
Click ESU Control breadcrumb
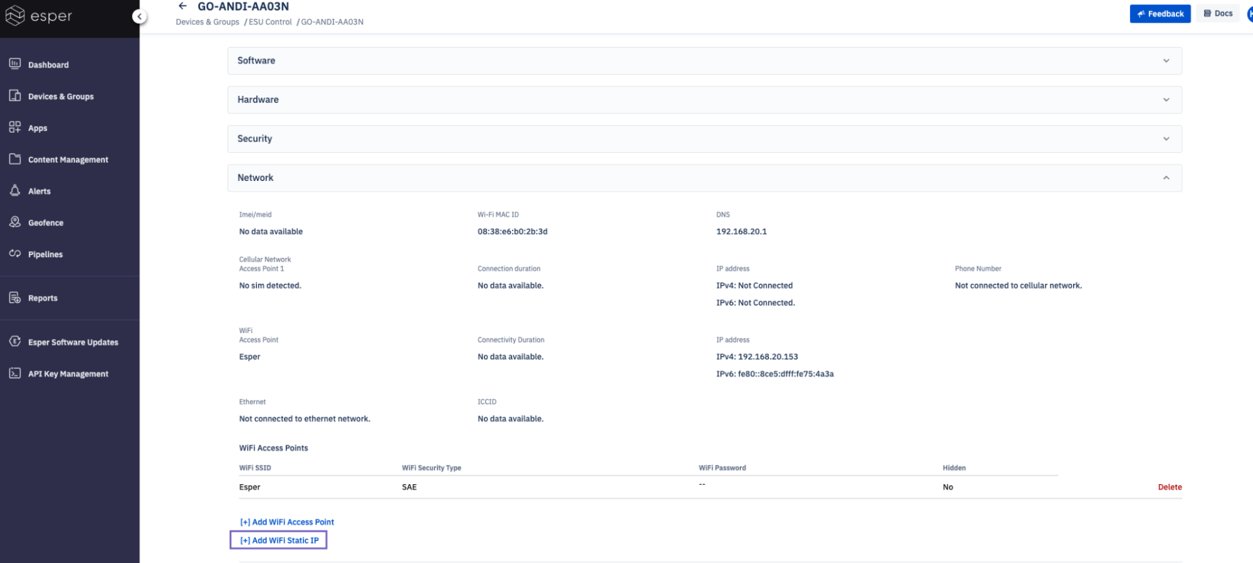(270, 22)
